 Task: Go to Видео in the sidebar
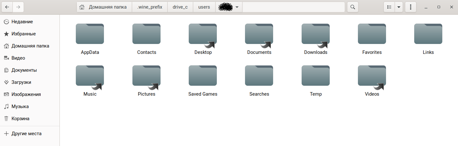18,58
